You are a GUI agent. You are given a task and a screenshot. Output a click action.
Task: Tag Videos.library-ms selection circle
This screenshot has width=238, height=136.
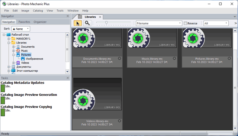(119, 121)
